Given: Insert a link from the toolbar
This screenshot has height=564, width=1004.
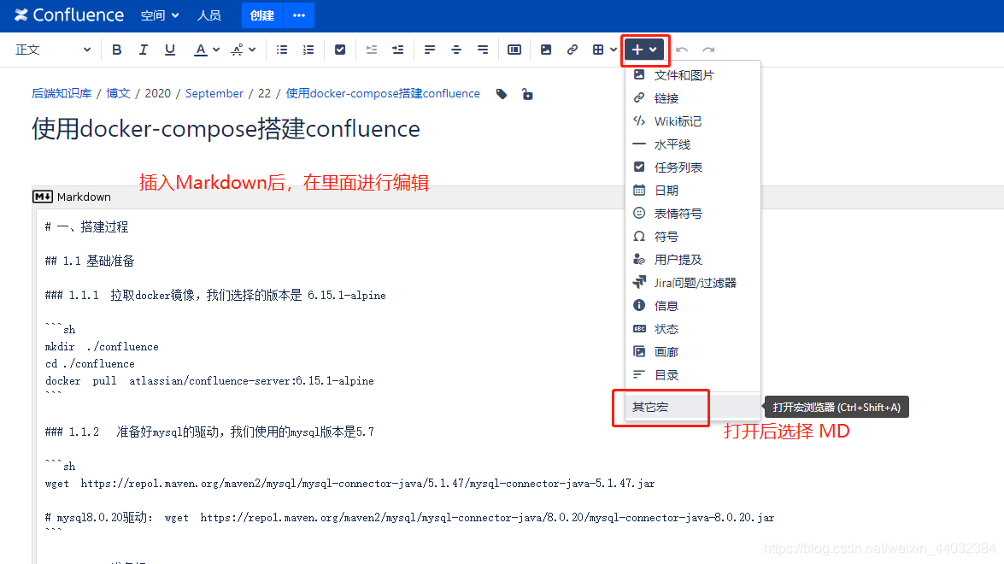Looking at the screenshot, I should (572, 50).
